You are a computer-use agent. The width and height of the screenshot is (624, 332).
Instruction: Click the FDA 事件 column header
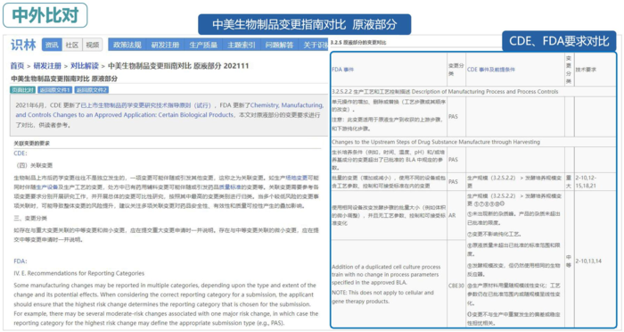tap(342, 70)
